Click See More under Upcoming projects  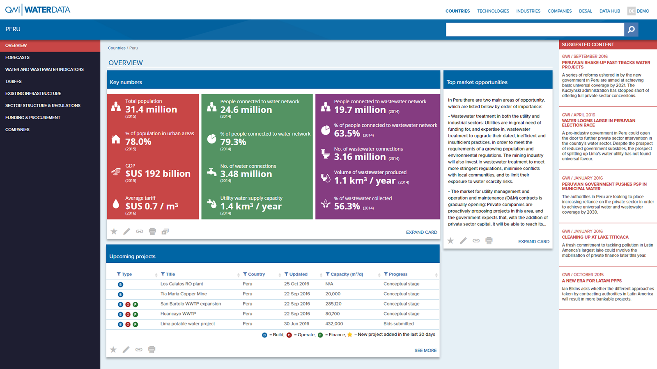coord(425,351)
